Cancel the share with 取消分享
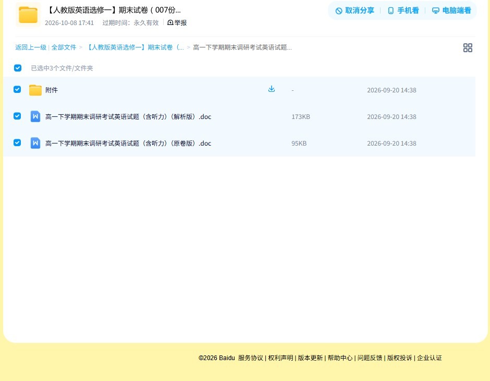Viewport: 490px width, 381px height. pos(354,10)
